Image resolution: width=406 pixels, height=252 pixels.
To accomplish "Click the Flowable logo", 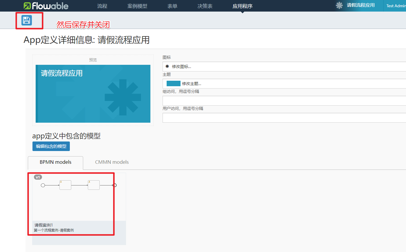I will 46,6.
